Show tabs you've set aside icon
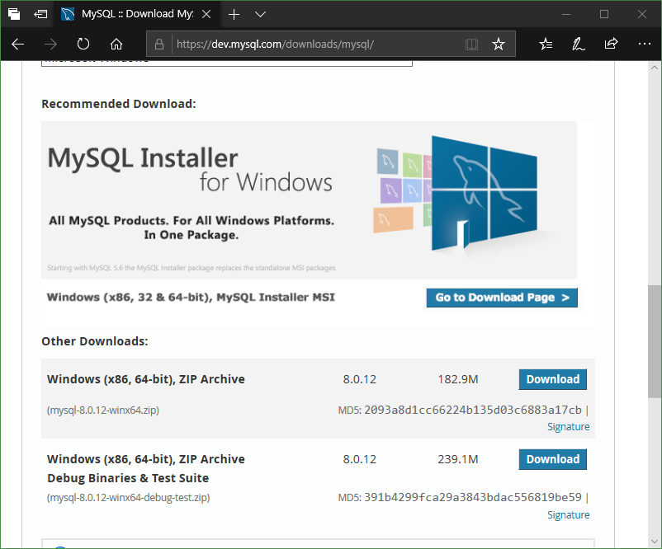Screen dimensions: 662x549 pos(14,14)
